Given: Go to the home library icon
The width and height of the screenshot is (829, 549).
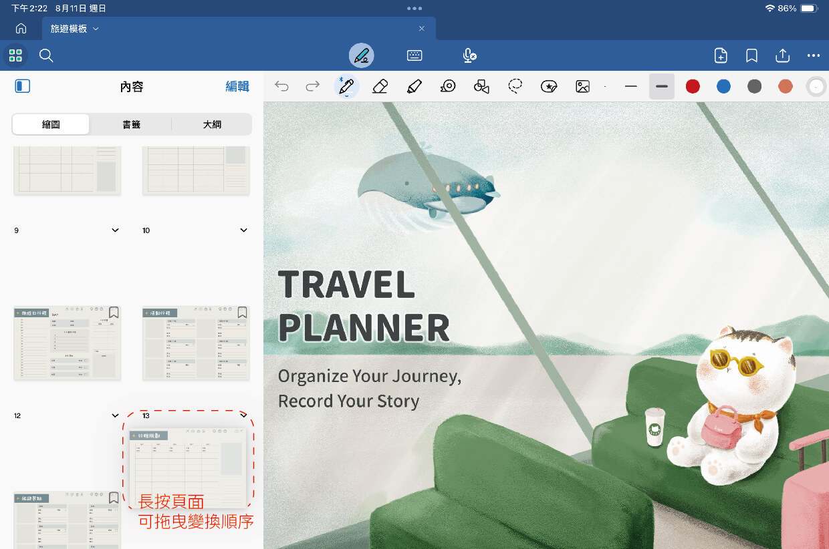Looking at the screenshot, I should [x=21, y=29].
